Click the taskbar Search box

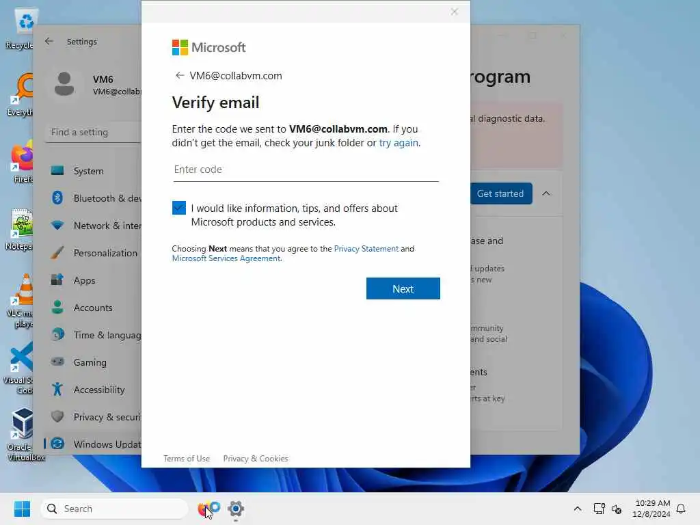[114, 509]
